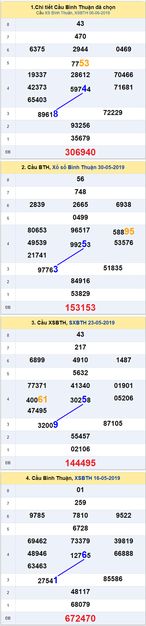
Task: Click the prize number 0469
Action: pos(123,49)
